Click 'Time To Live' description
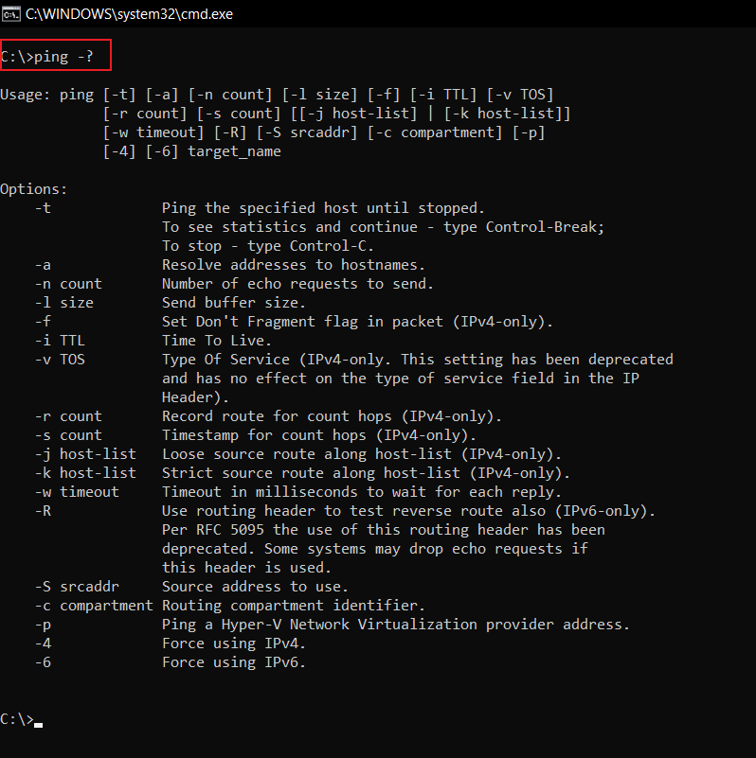Screen dimensions: 756x758 (x=217, y=341)
